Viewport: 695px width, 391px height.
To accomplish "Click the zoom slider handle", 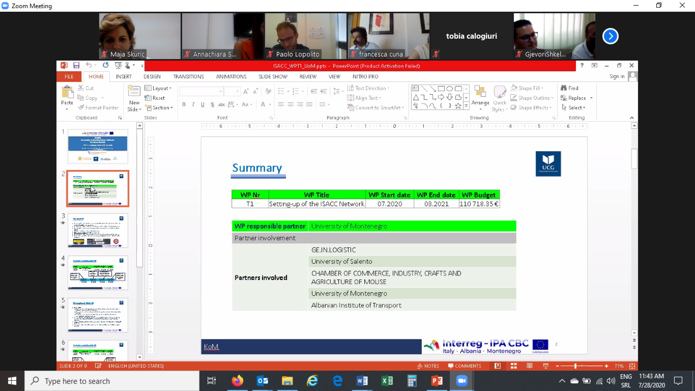I will coord(575,366).
